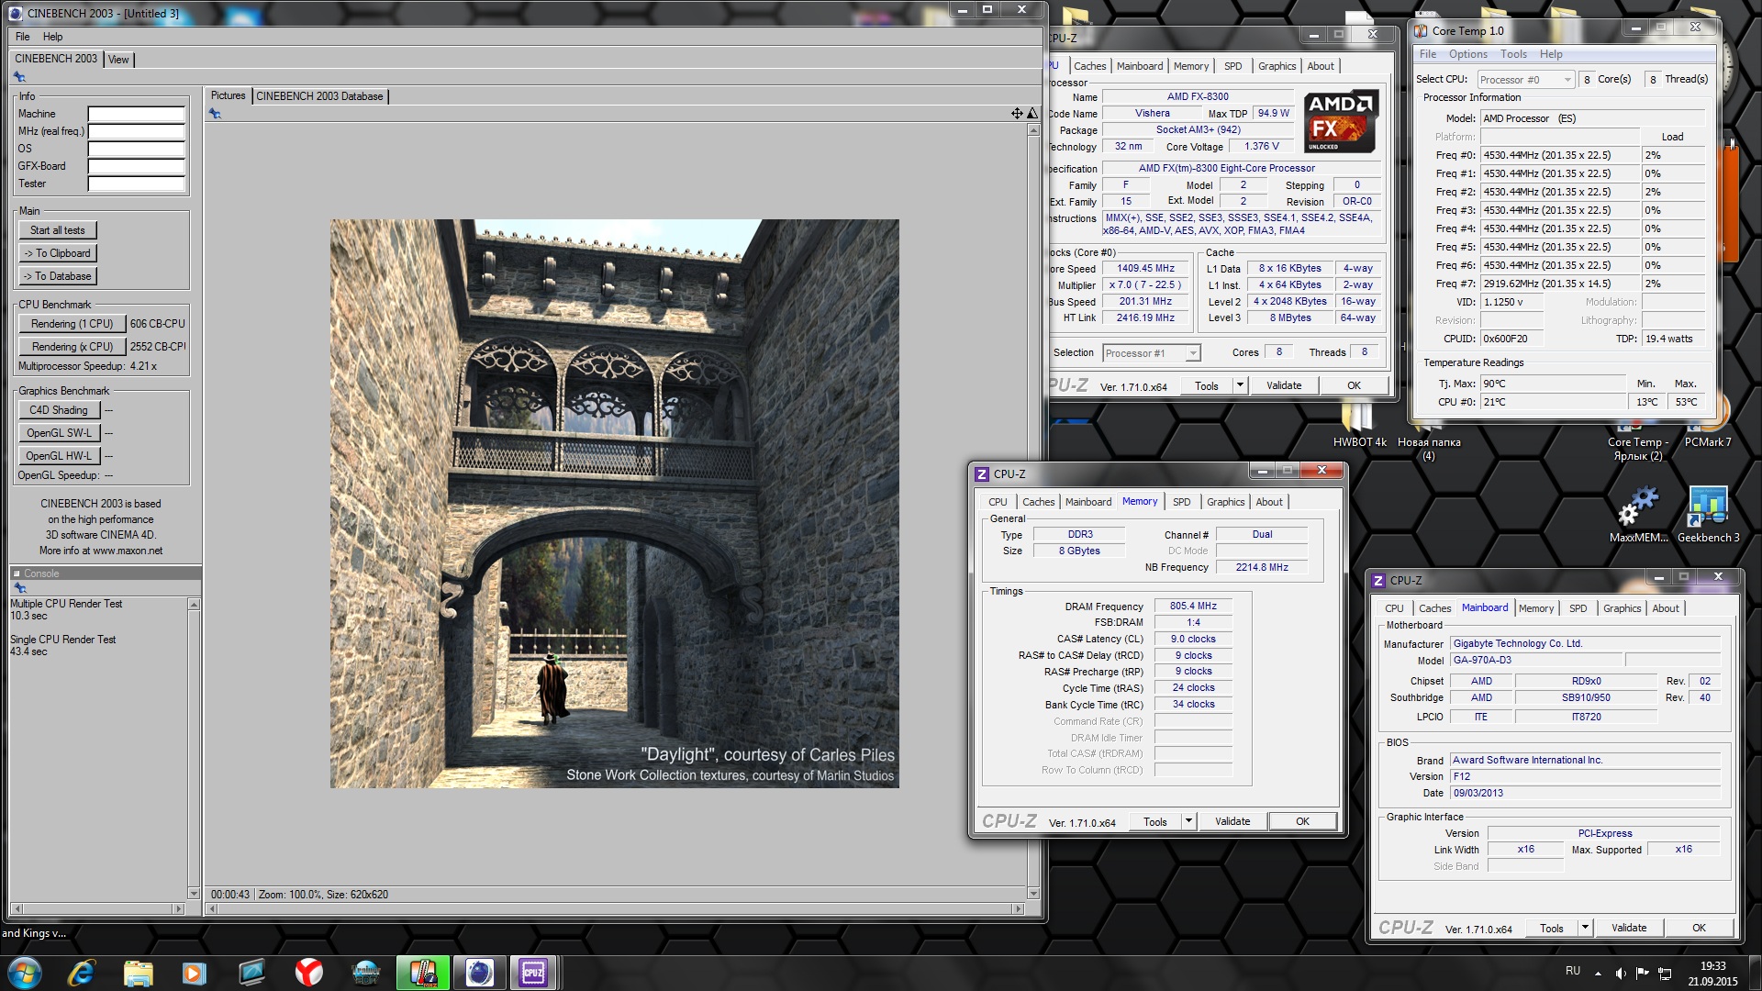This screenshot has width=1762, height=991.
Task: Click Console scrollbar up arrow
Action: (x=194, y=605)
